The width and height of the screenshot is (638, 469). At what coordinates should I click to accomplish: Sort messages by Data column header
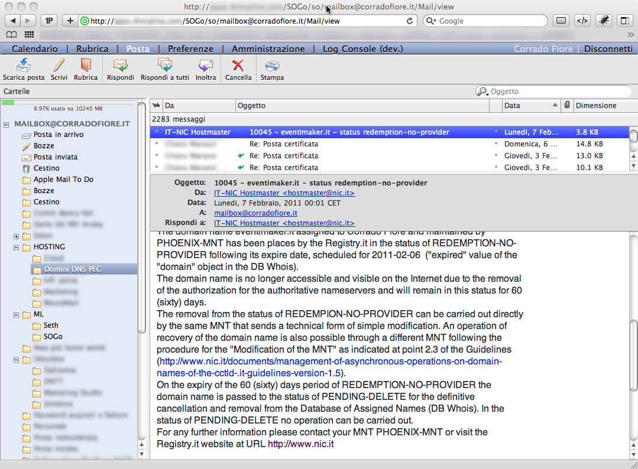coord(525,106)
